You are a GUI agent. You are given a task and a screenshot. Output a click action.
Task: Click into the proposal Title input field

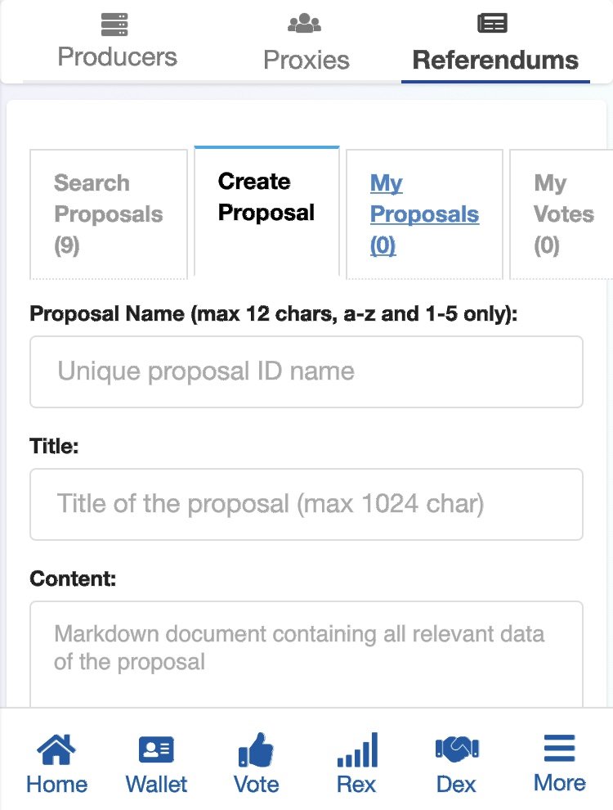306,504
